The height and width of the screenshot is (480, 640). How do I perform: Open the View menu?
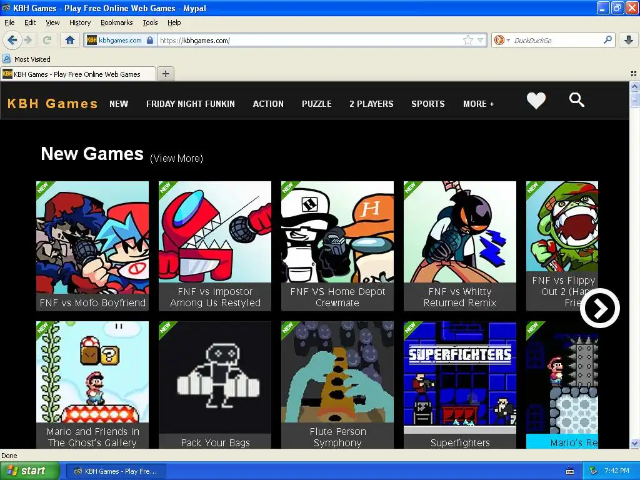52,22
